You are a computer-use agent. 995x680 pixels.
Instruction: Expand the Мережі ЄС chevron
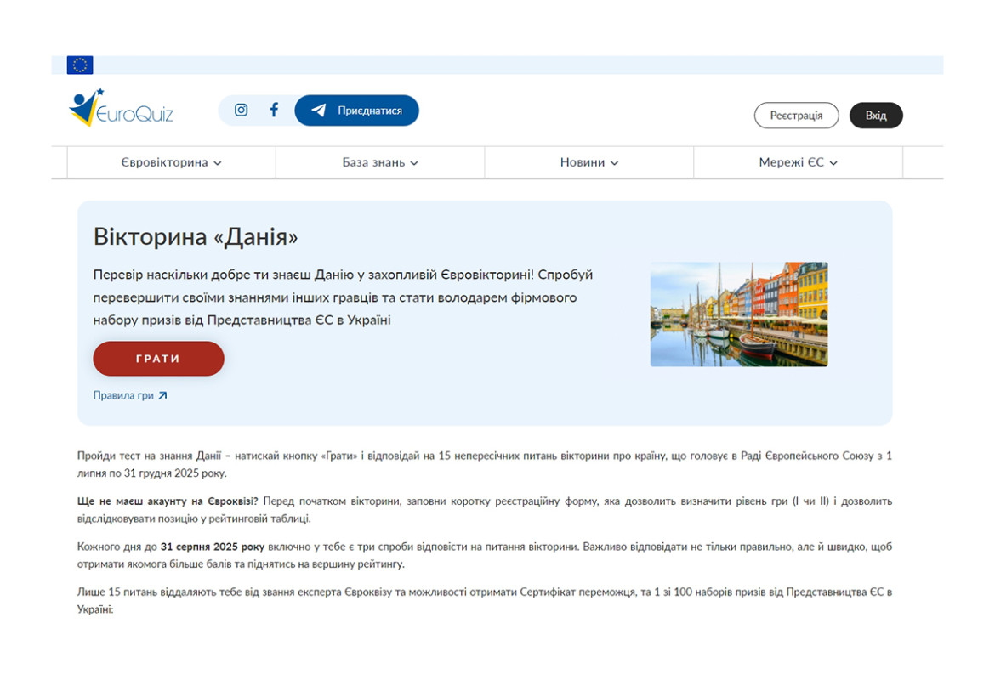[x=833, y=163]
